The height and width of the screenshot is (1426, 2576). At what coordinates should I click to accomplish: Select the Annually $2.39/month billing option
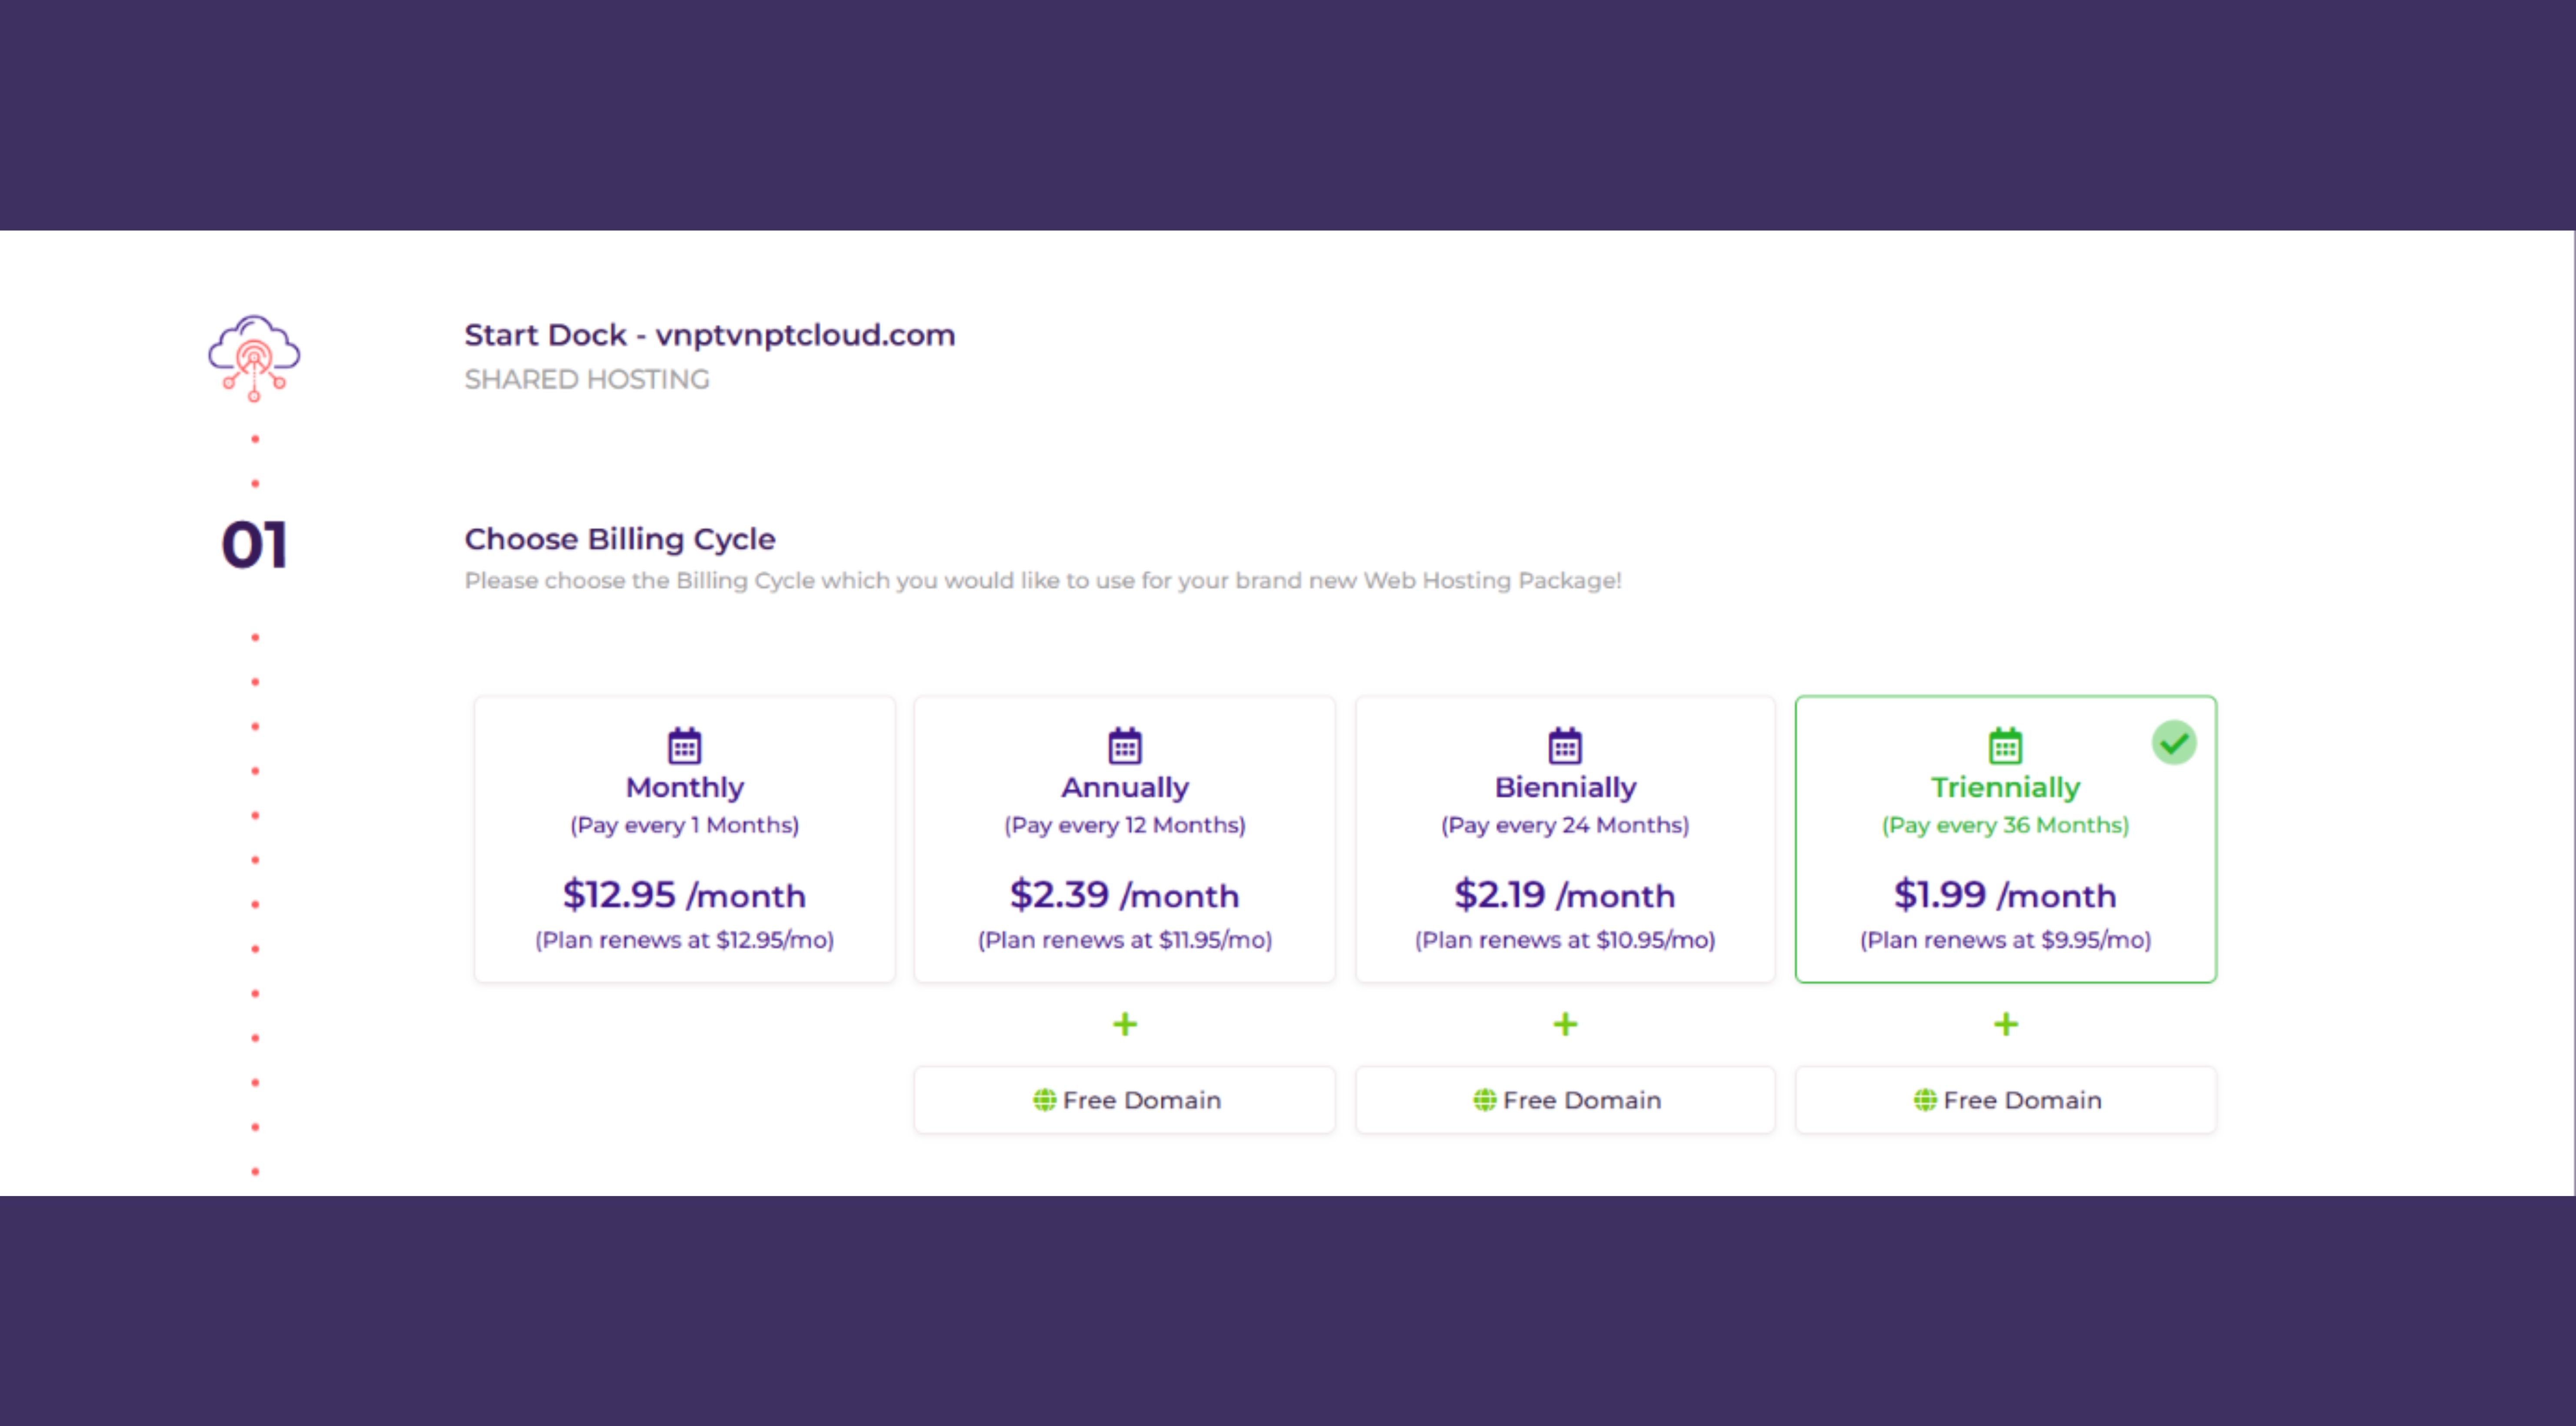tap(1125, 839)
